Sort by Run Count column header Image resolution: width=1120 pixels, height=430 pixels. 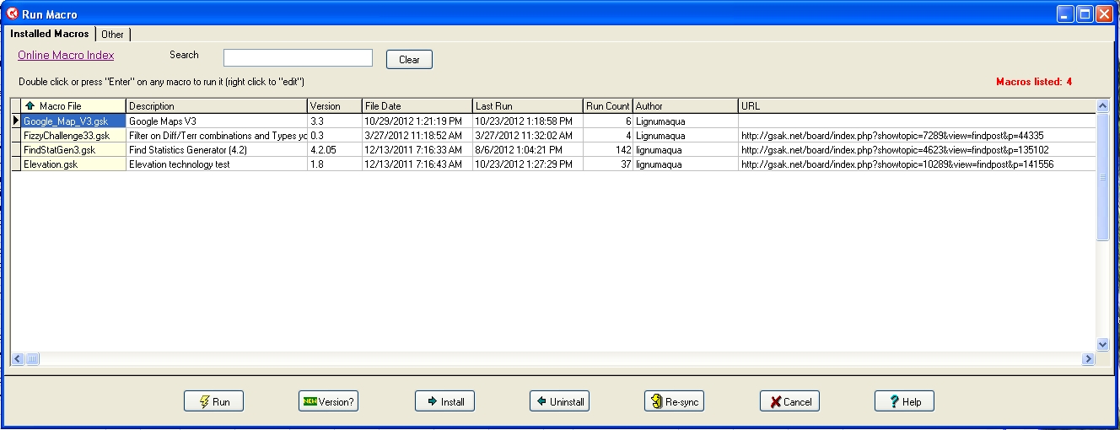(x=608, y=105)
